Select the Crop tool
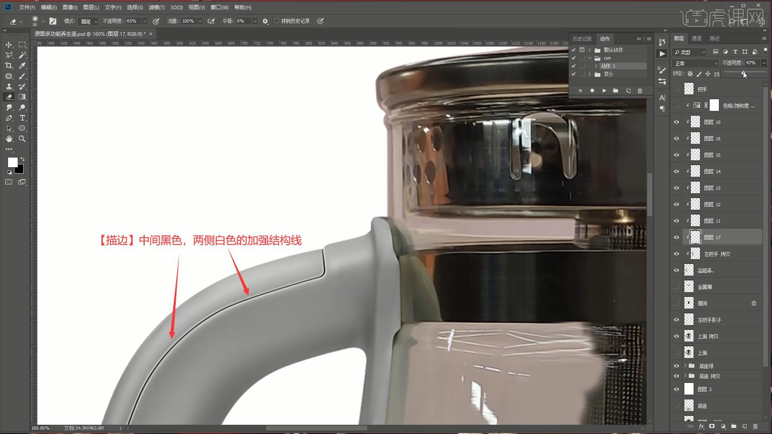 point(9,66)
